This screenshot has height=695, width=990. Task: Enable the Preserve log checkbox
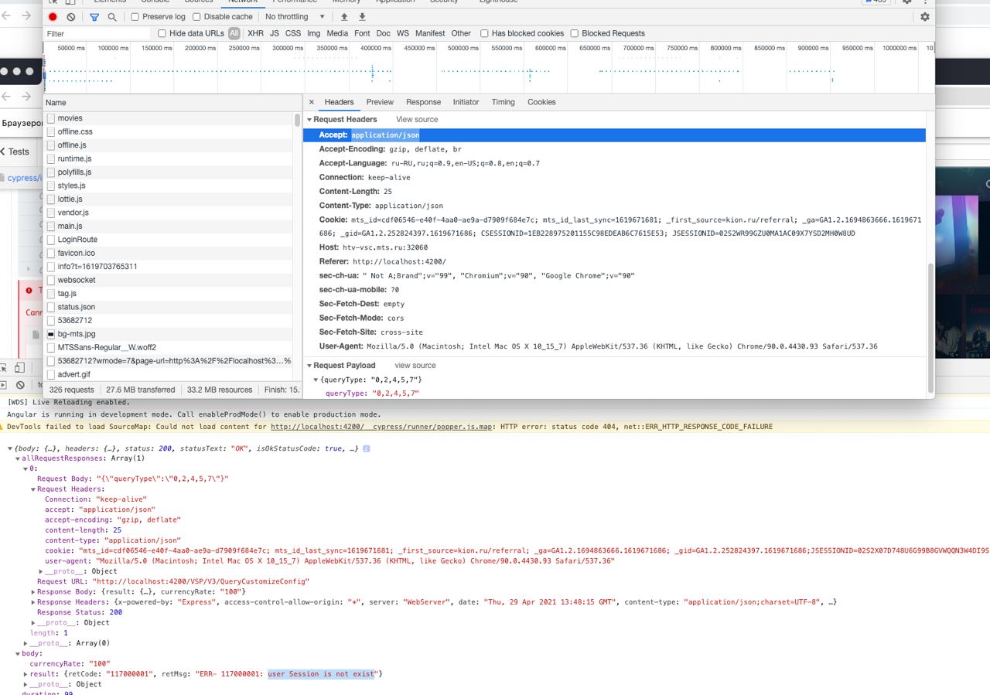(135, 17)
